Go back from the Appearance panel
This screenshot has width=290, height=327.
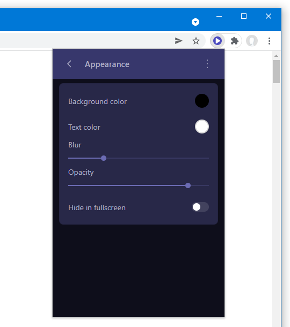point(69,64)
